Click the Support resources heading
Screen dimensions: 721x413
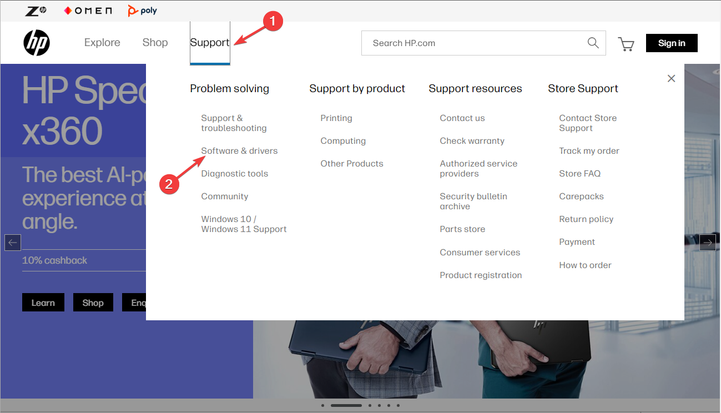tap(475, 89)
